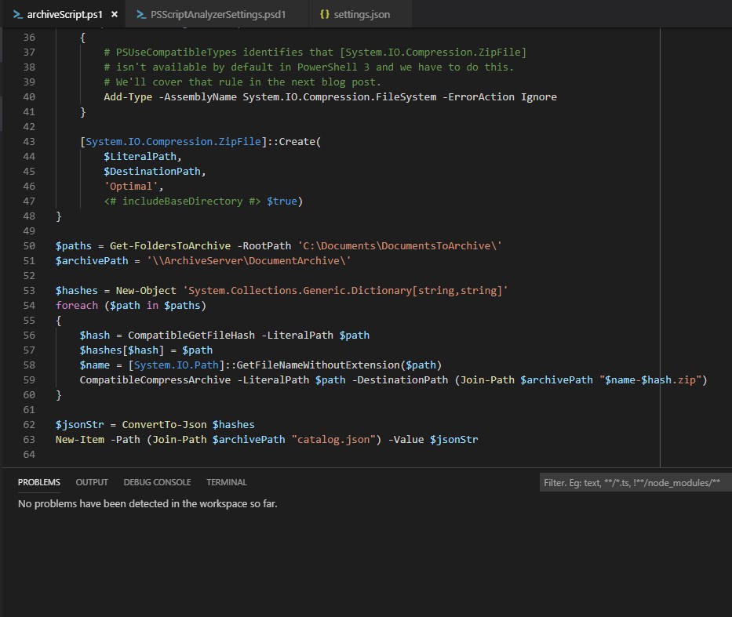Click 'No problems have been detected' message
Viewport: 732px width, 617px height.
[x=147, y=504]
